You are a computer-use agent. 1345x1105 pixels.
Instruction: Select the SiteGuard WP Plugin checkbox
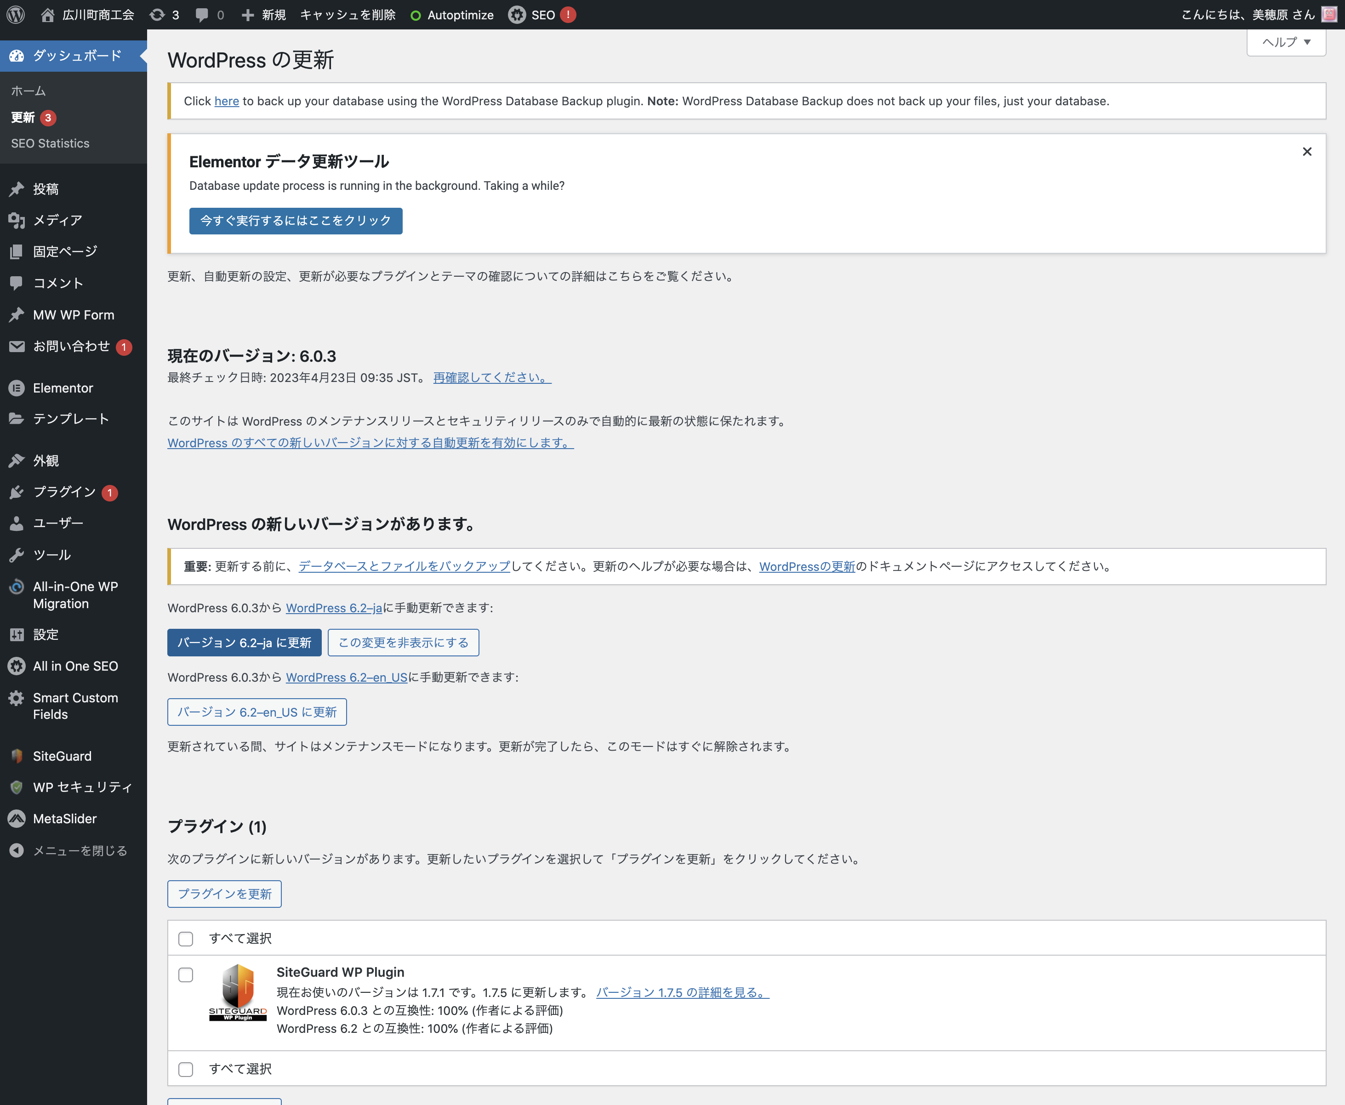(x=186, y=974)
